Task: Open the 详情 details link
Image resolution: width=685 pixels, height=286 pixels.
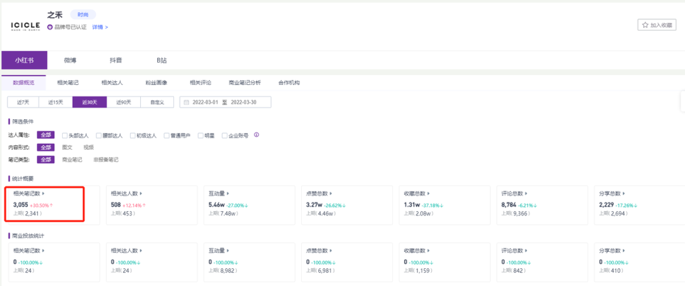Action: pos(100,27)
